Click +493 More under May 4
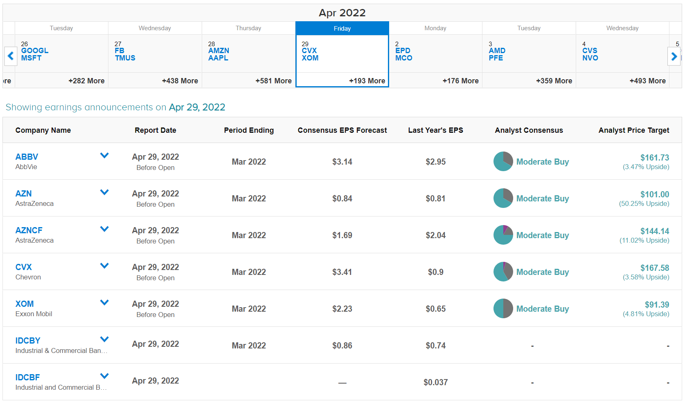Image resolution: width=685 pixels, height=404 pixels. 647,81
